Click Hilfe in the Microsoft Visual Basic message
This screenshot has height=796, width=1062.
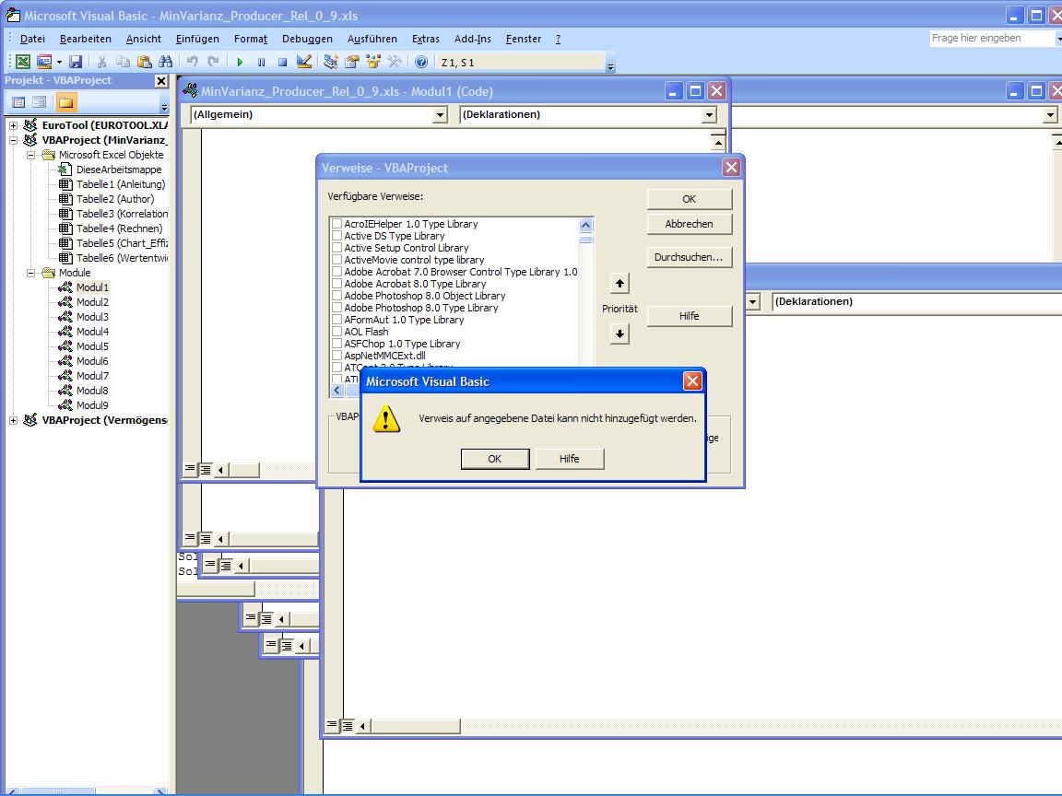point(570,459)
